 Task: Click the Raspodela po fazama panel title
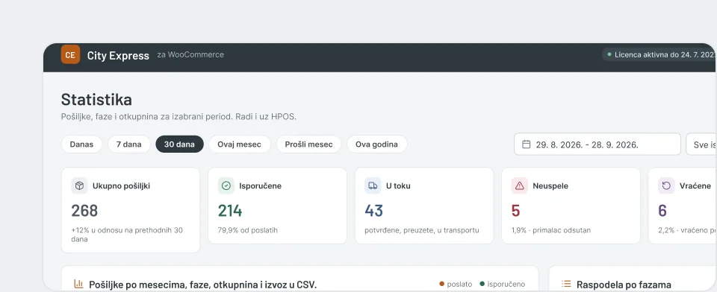[x=624, y=285]
